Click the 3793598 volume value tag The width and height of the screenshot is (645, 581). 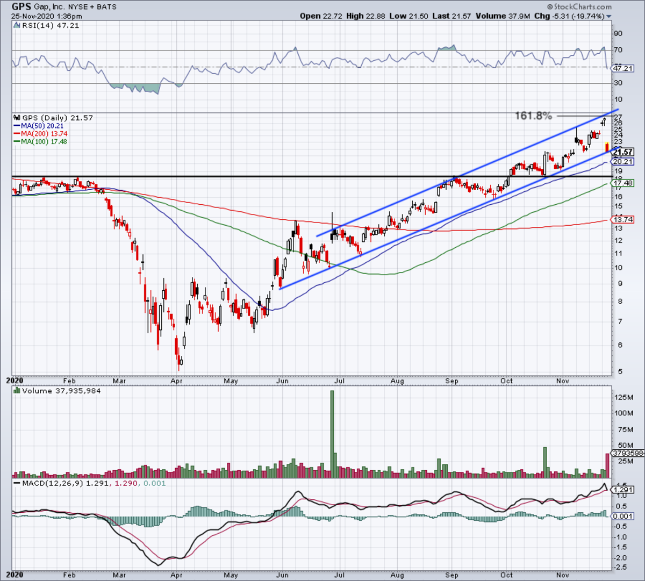(628, 453)
